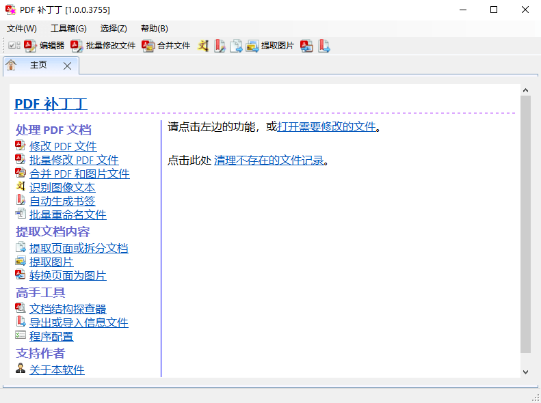Click the 合并文件 toolbar button
Viewport: 541px width, 403px height.
click(x=166, y=46)
